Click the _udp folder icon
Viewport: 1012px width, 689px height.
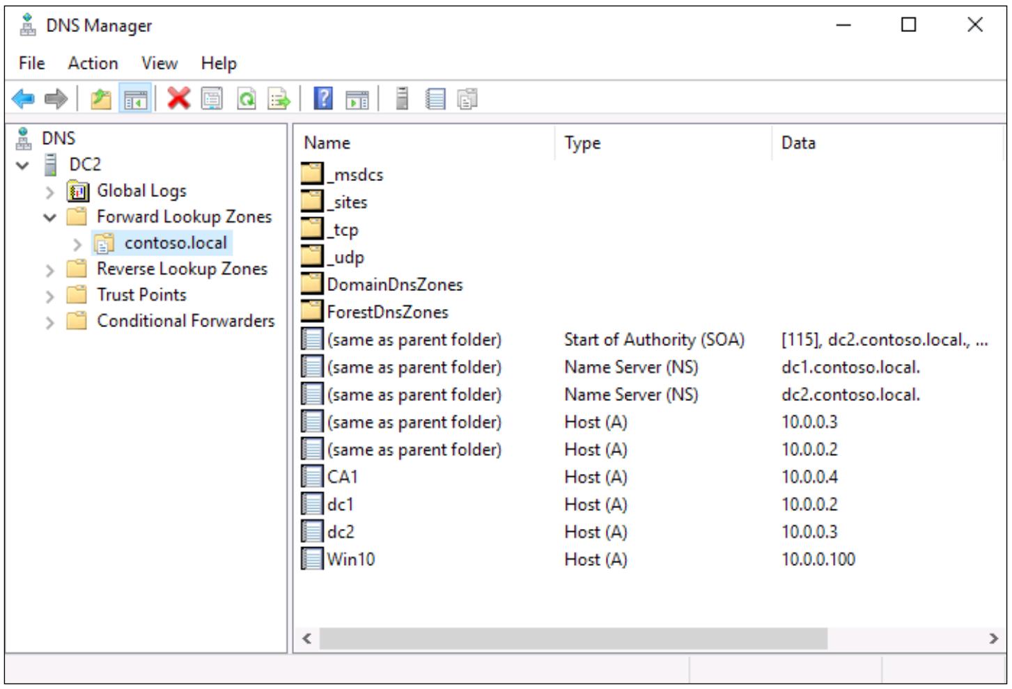pos(313,257)
